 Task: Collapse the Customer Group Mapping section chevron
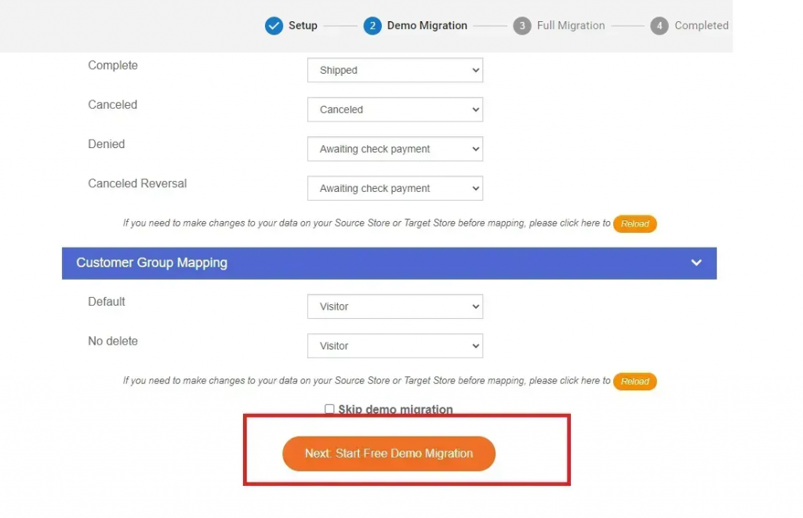(696, 263)
